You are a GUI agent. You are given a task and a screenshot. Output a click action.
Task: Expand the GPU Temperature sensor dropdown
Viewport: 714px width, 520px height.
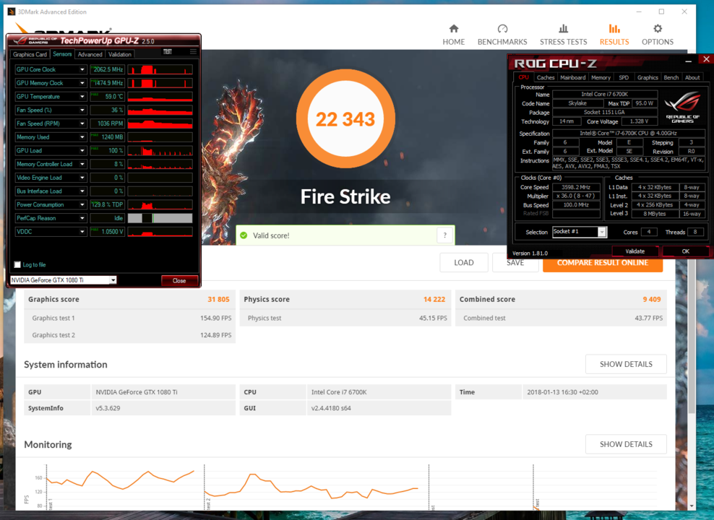click(x=82, y=97)
